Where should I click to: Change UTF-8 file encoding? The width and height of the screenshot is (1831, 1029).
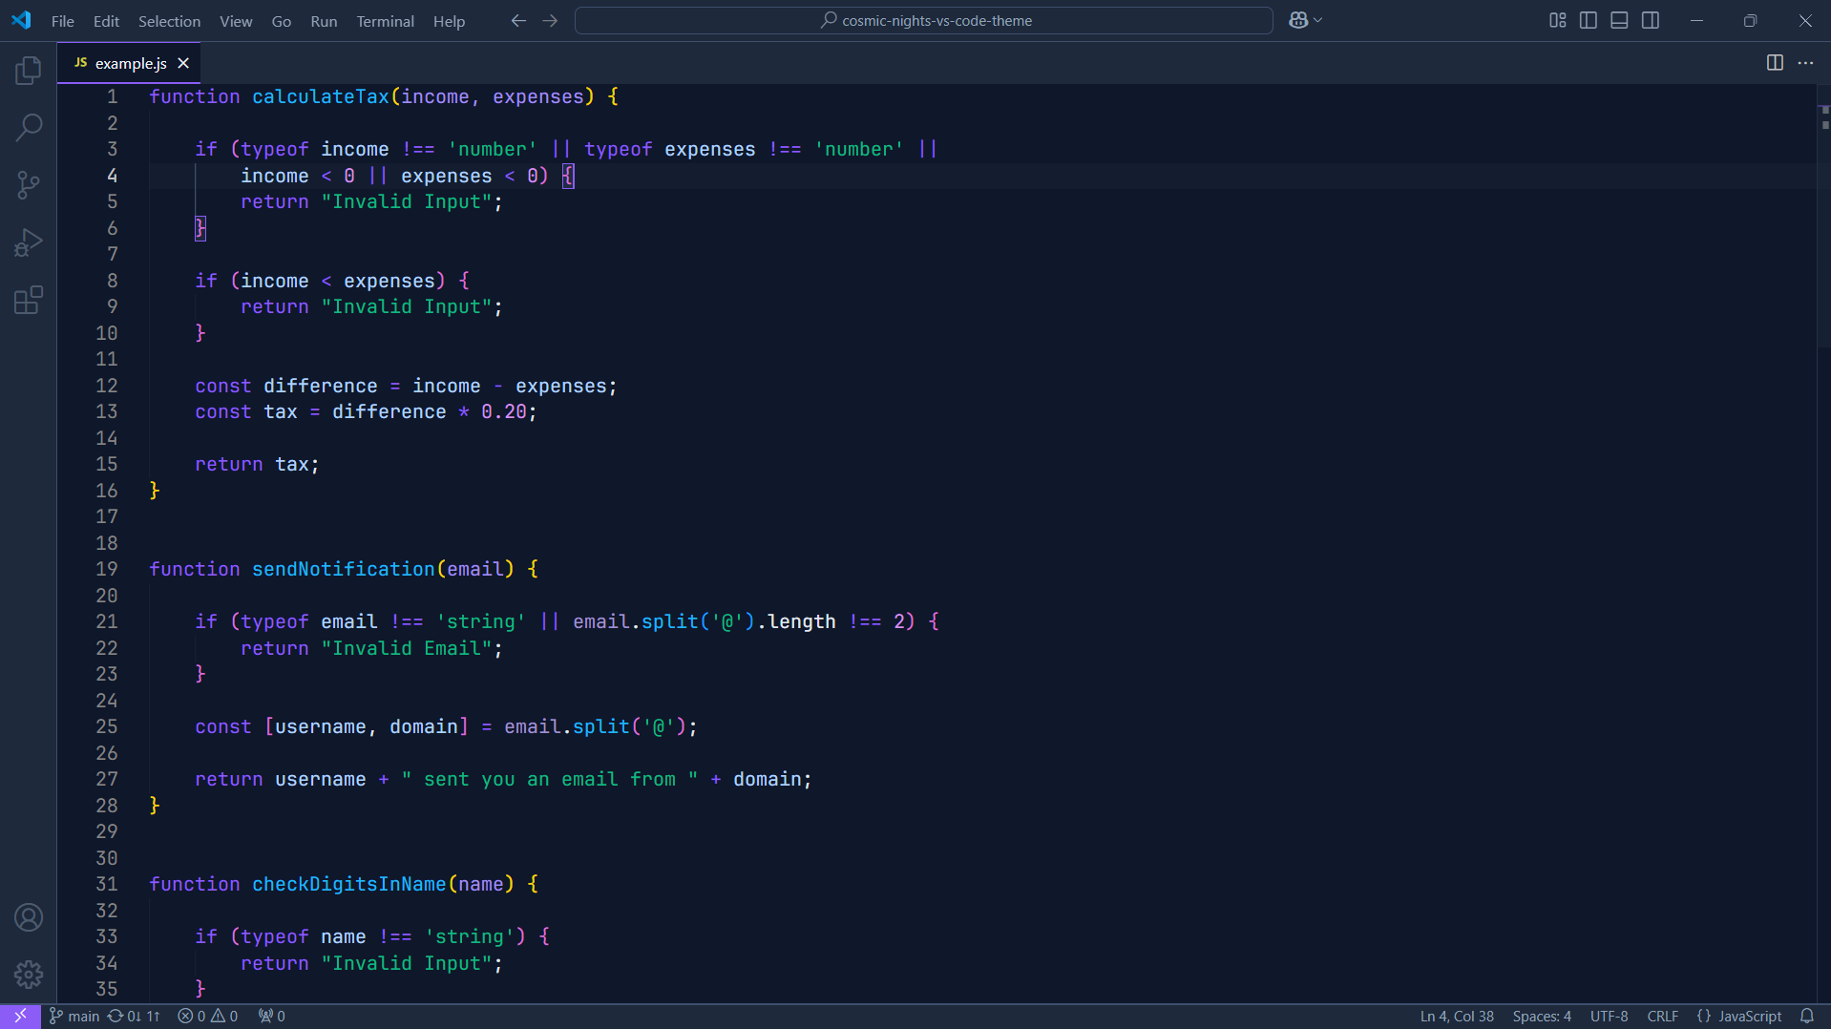tap(1609, 1017)
